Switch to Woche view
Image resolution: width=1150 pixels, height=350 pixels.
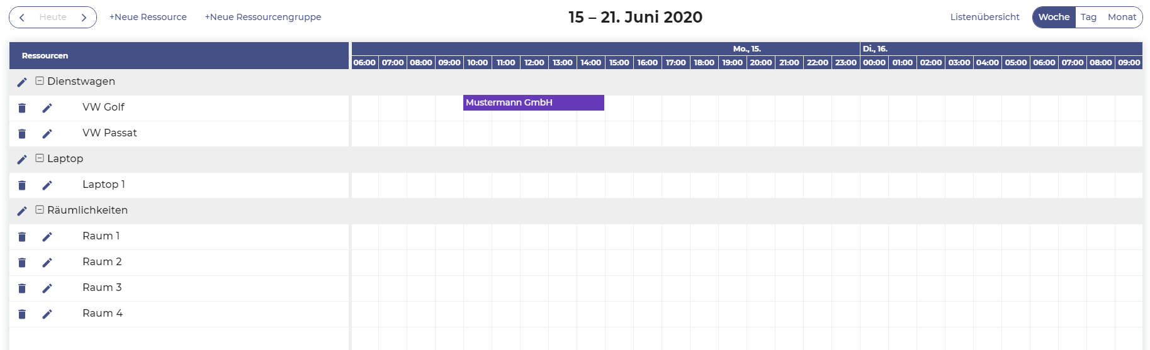(x=1054, y=17)
